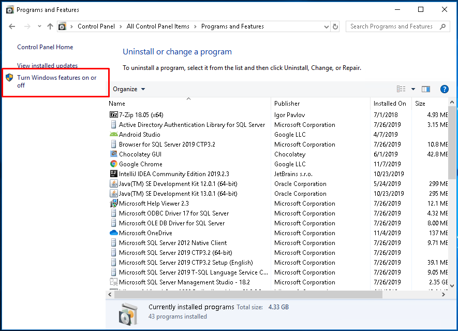Click the vertical scrollbar thumb

coord(452,142)
